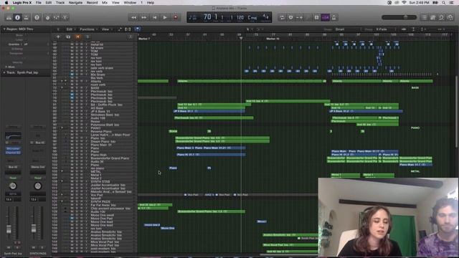Click the duplicate track button
The height and width of the screenshot is (258, 459).
pyautogui.click(x=68, y=37)
